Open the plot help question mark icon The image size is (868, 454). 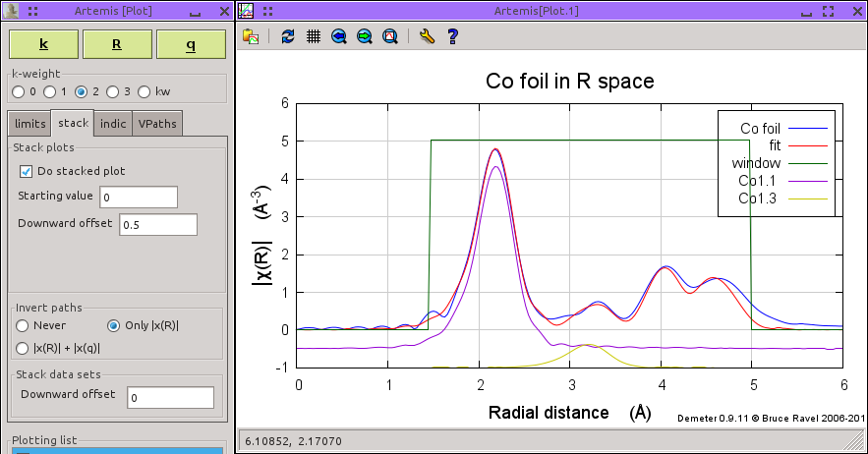pos(453,36)
